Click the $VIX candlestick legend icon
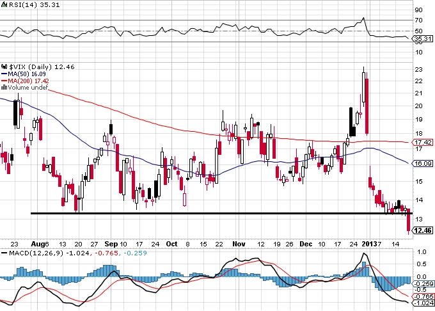435x311 pixels. 4,65
